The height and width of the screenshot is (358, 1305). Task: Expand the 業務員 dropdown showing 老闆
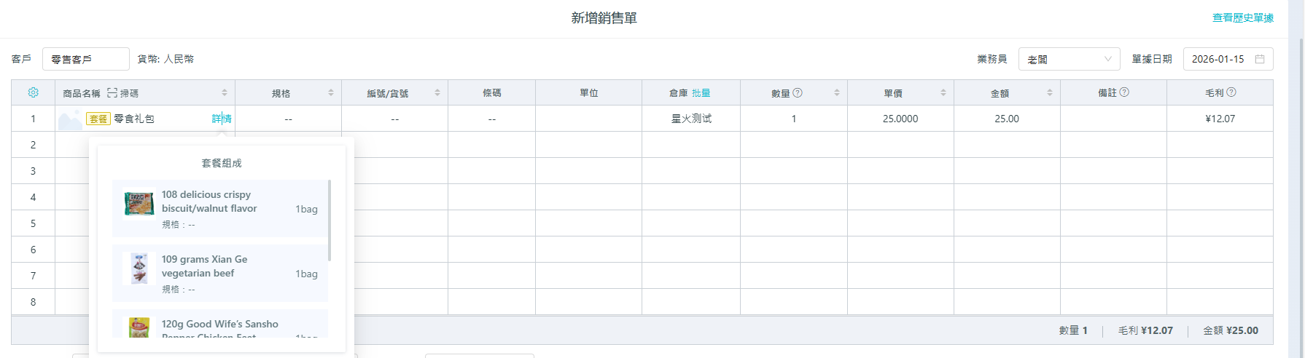1069,59
